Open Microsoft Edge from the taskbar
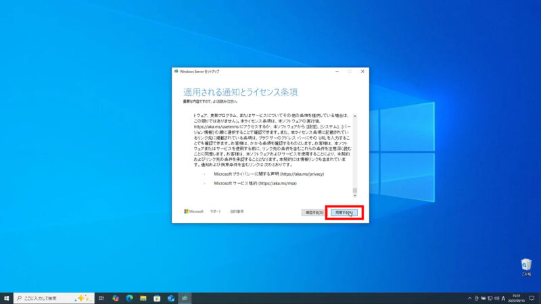The image size is (541, 304). coord(129,298)
